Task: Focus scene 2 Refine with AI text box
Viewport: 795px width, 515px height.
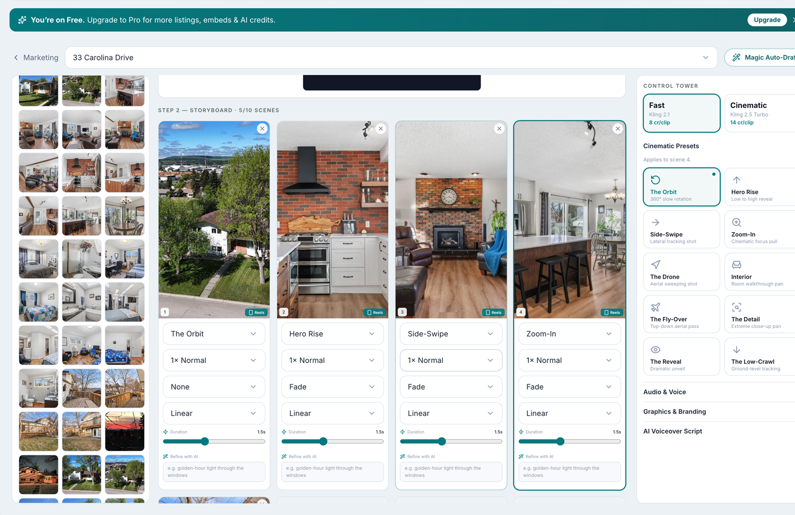Action: pyautogui.click(x=332, y=472)
